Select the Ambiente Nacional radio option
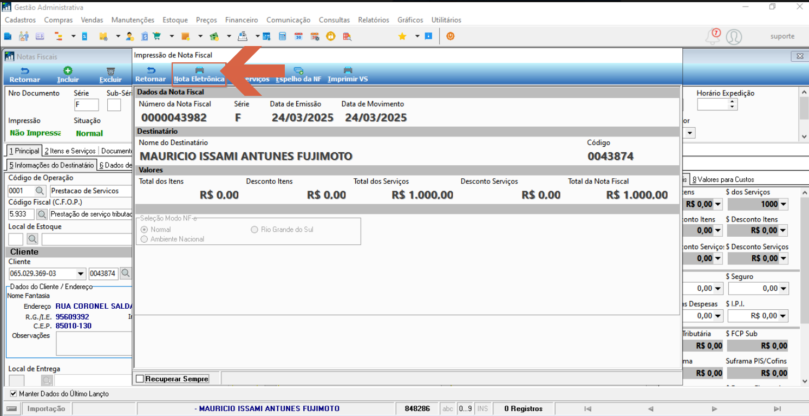Image resolution: width=809 pixels, height=416 pixels. click(x=144, y=239)
